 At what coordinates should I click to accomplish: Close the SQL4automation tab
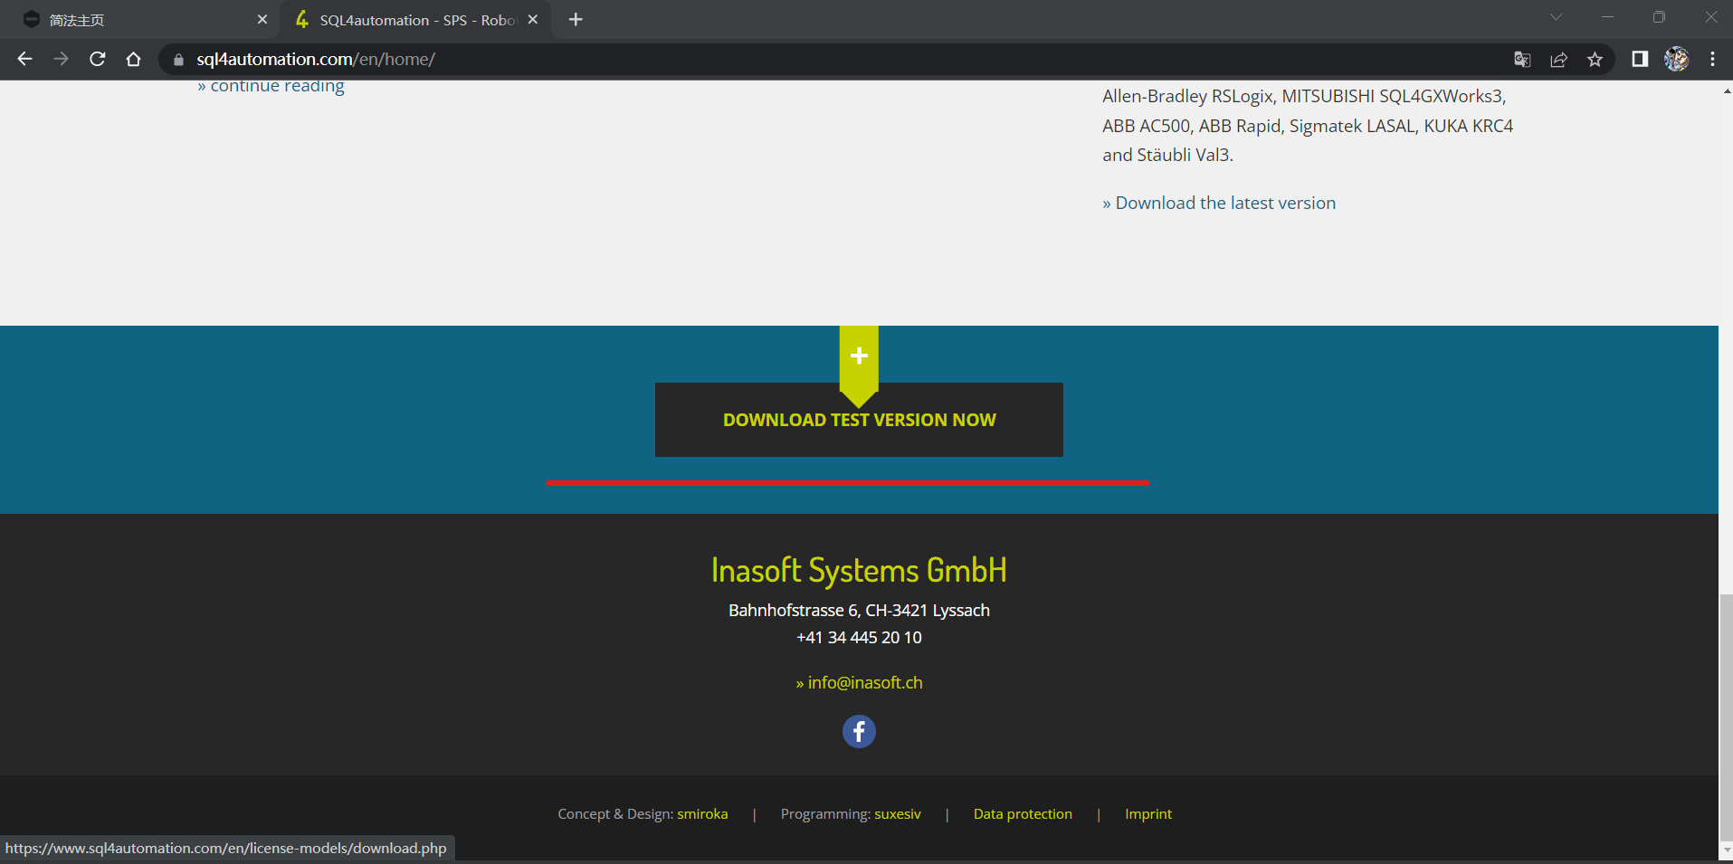click(533, 19)
